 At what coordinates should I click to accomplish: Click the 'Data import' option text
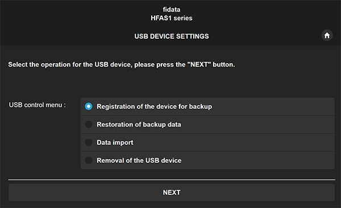pyautogui.click(x=115, y=143)
